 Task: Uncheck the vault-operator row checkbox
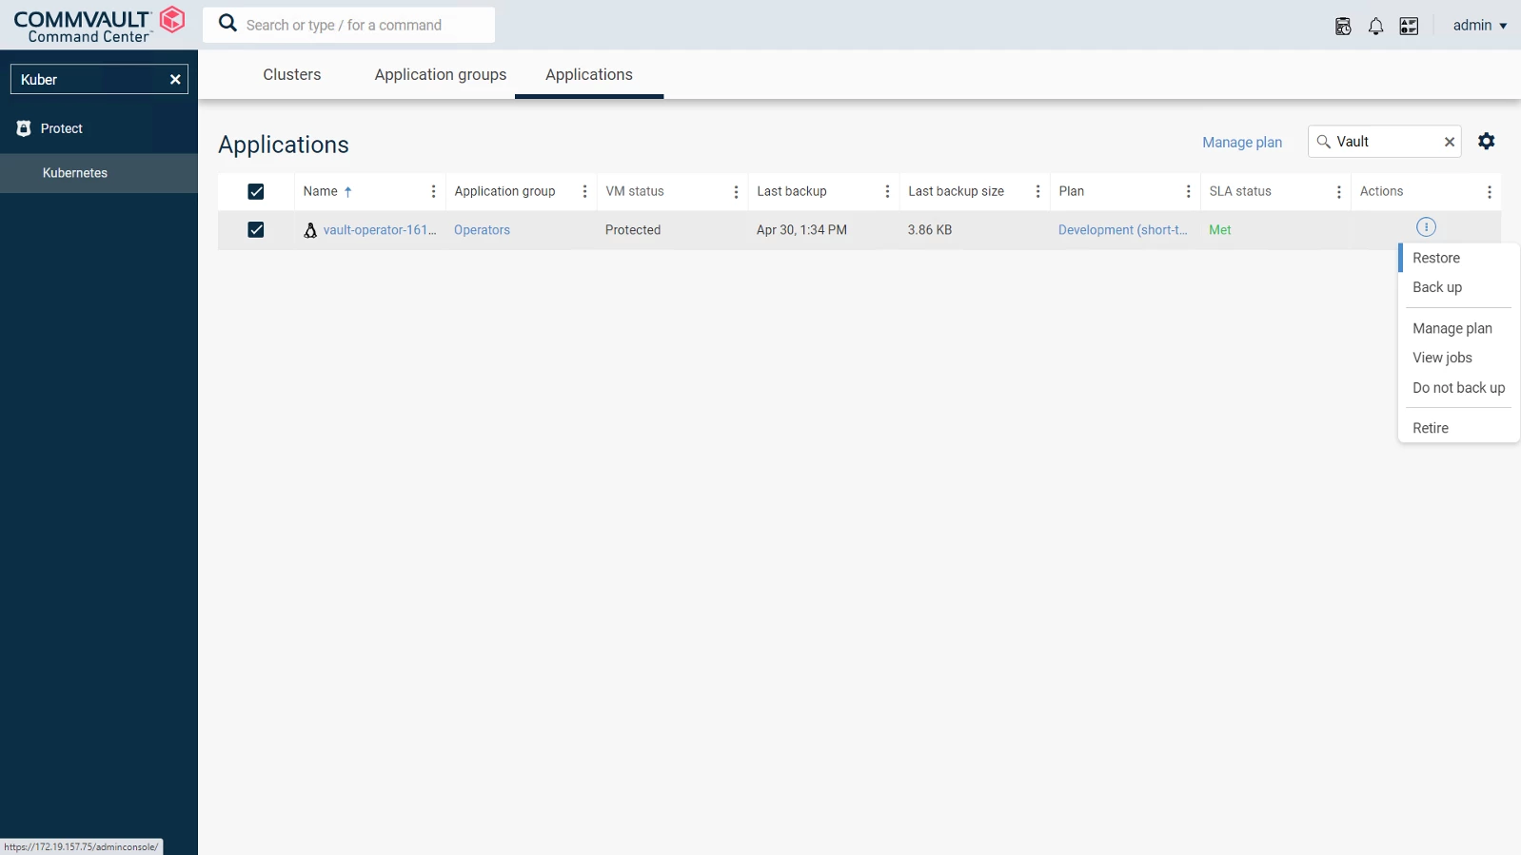coord(256,230)
